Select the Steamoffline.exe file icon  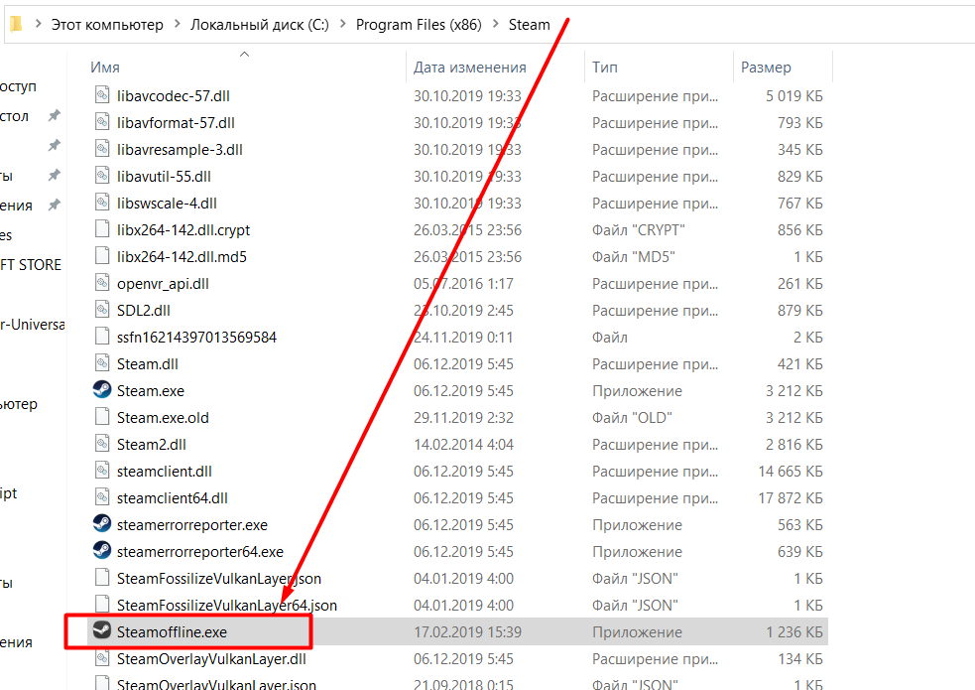[101, 631]
